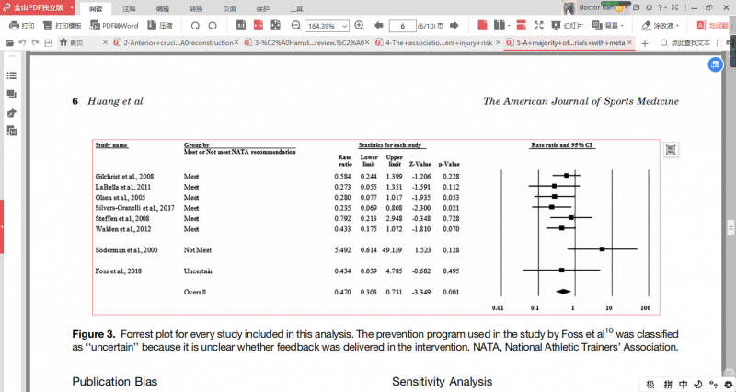This screenshot has height=392, width=736.
Task: Click the Print (打印) button
Action: click(x=21, y=26)
